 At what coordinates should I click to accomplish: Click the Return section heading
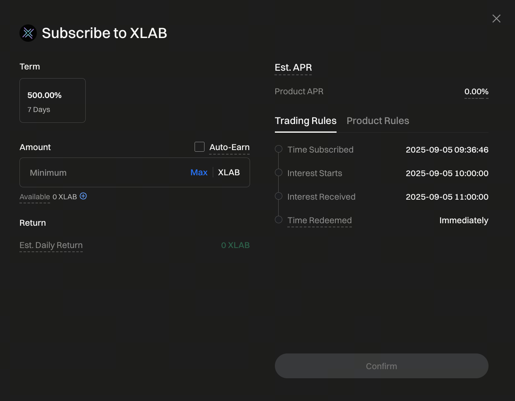tap(33, 223)
